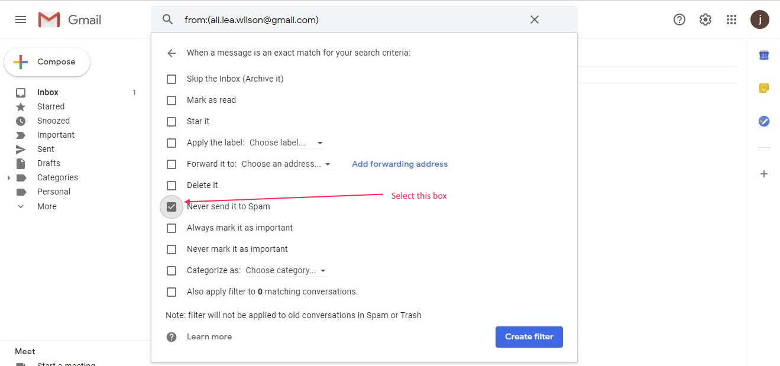Expand the More chevron in sidebar

[21, 206]
